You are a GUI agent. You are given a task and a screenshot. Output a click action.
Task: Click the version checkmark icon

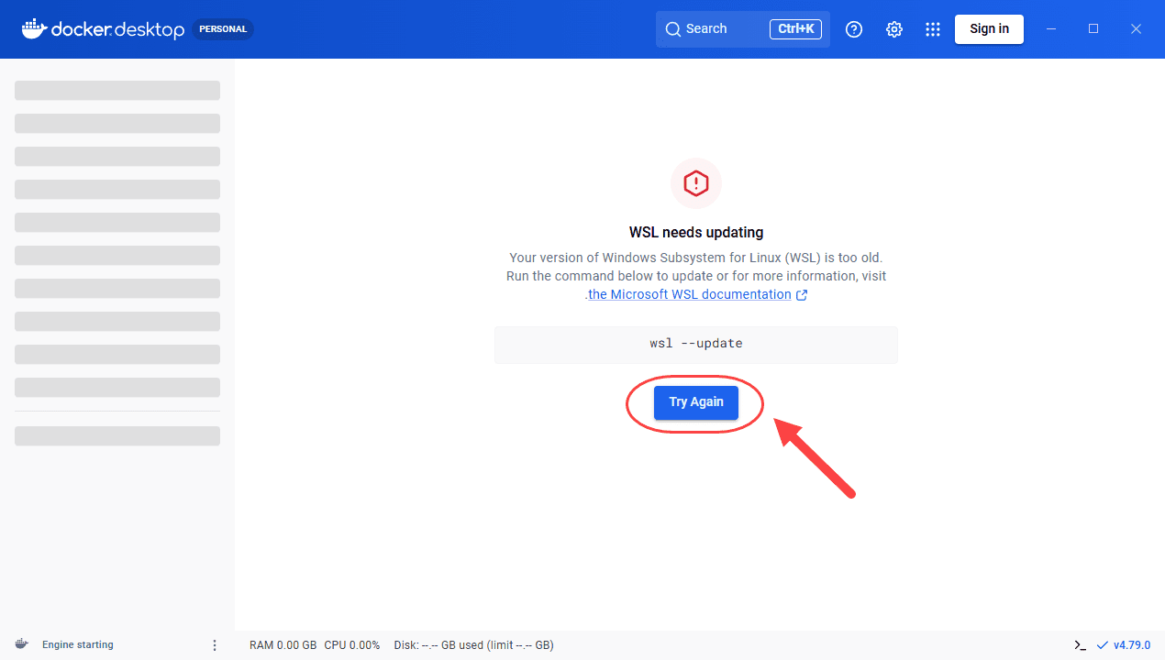1103,645
